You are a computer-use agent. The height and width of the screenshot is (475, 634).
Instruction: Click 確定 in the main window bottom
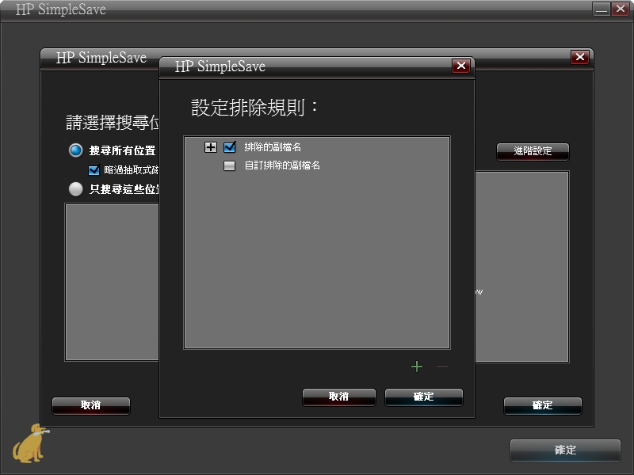point(565,450)
